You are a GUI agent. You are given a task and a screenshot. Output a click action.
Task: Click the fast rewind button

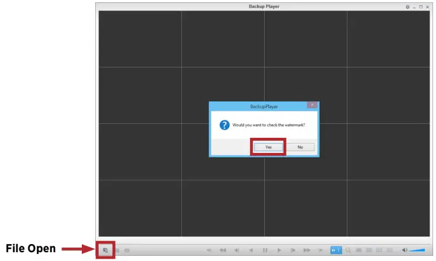pos(223,250)
